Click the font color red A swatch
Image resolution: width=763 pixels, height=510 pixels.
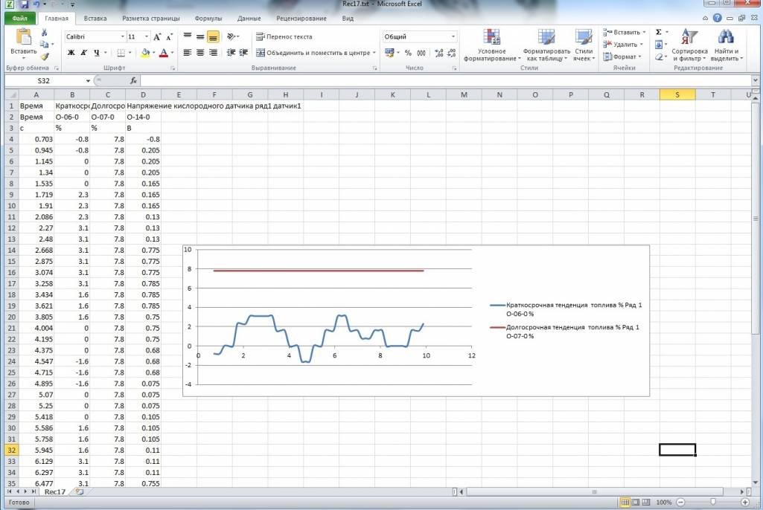pyautogui.click(x=163, y=53)
